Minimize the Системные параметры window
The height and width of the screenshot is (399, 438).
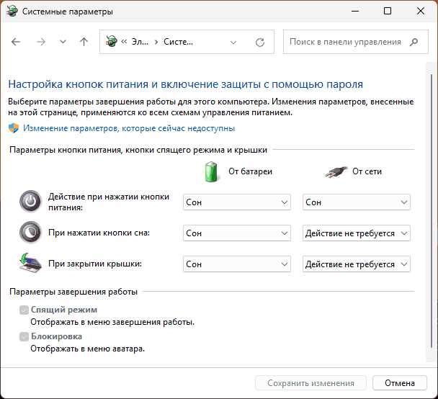click(355, 12)
